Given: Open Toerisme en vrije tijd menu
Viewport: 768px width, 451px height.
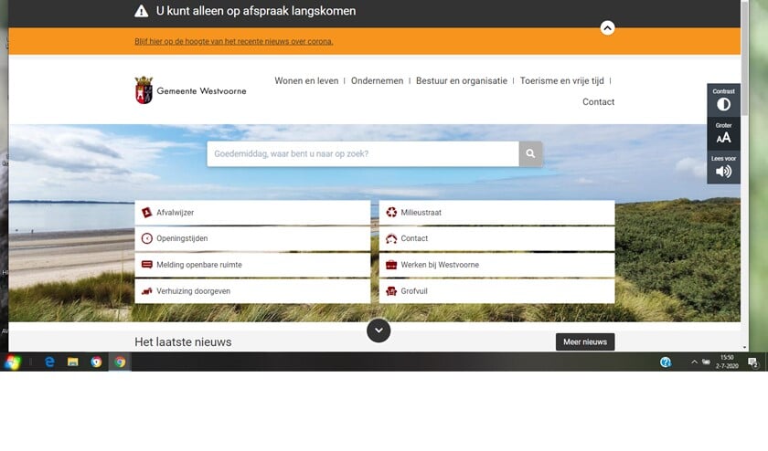Looking at the screenshot, I should 561,80.
